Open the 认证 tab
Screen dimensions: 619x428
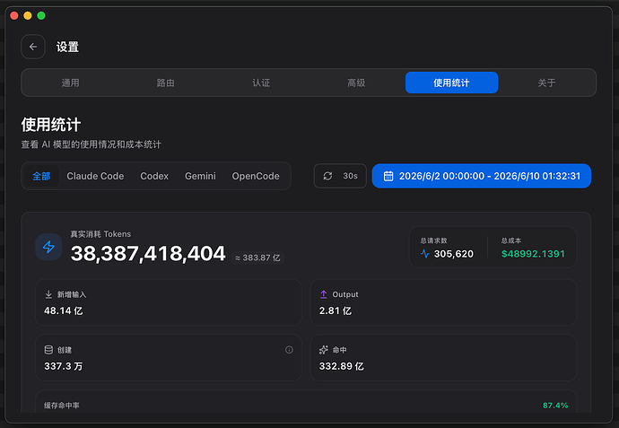pyautogui.click(x=261, y=83)
